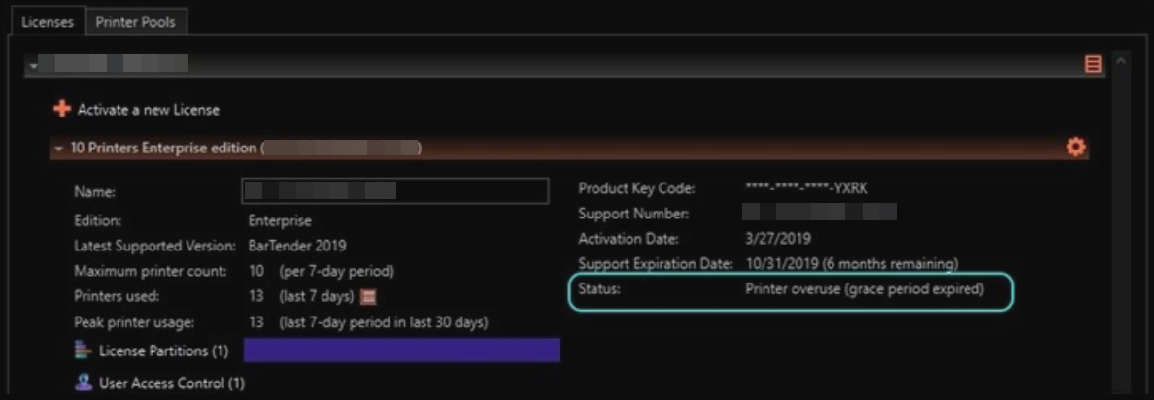Click the License Partitions icon
This screenshot has height=400, width=1154.
(x=83, y=350)
